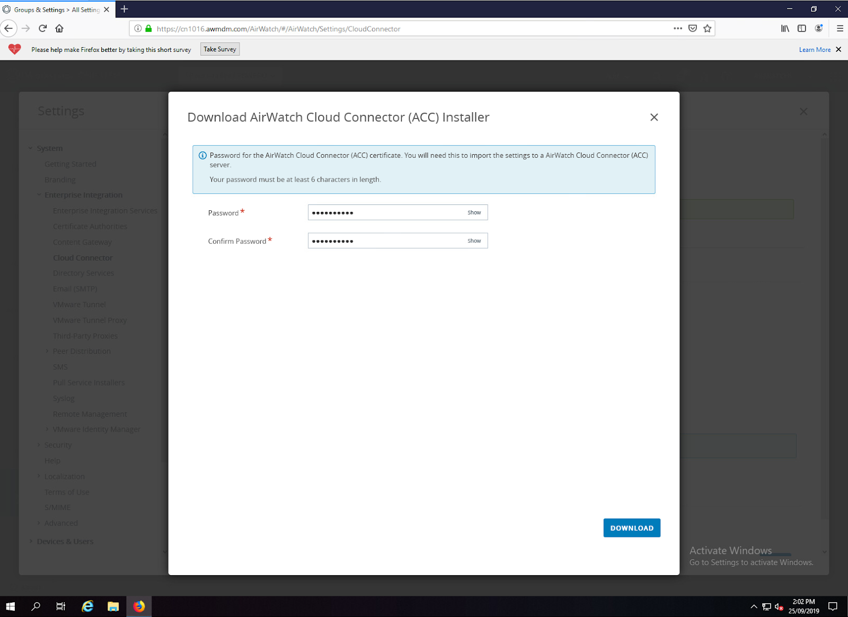Select Certificate Authorities in Settings tree

(90, 227)
